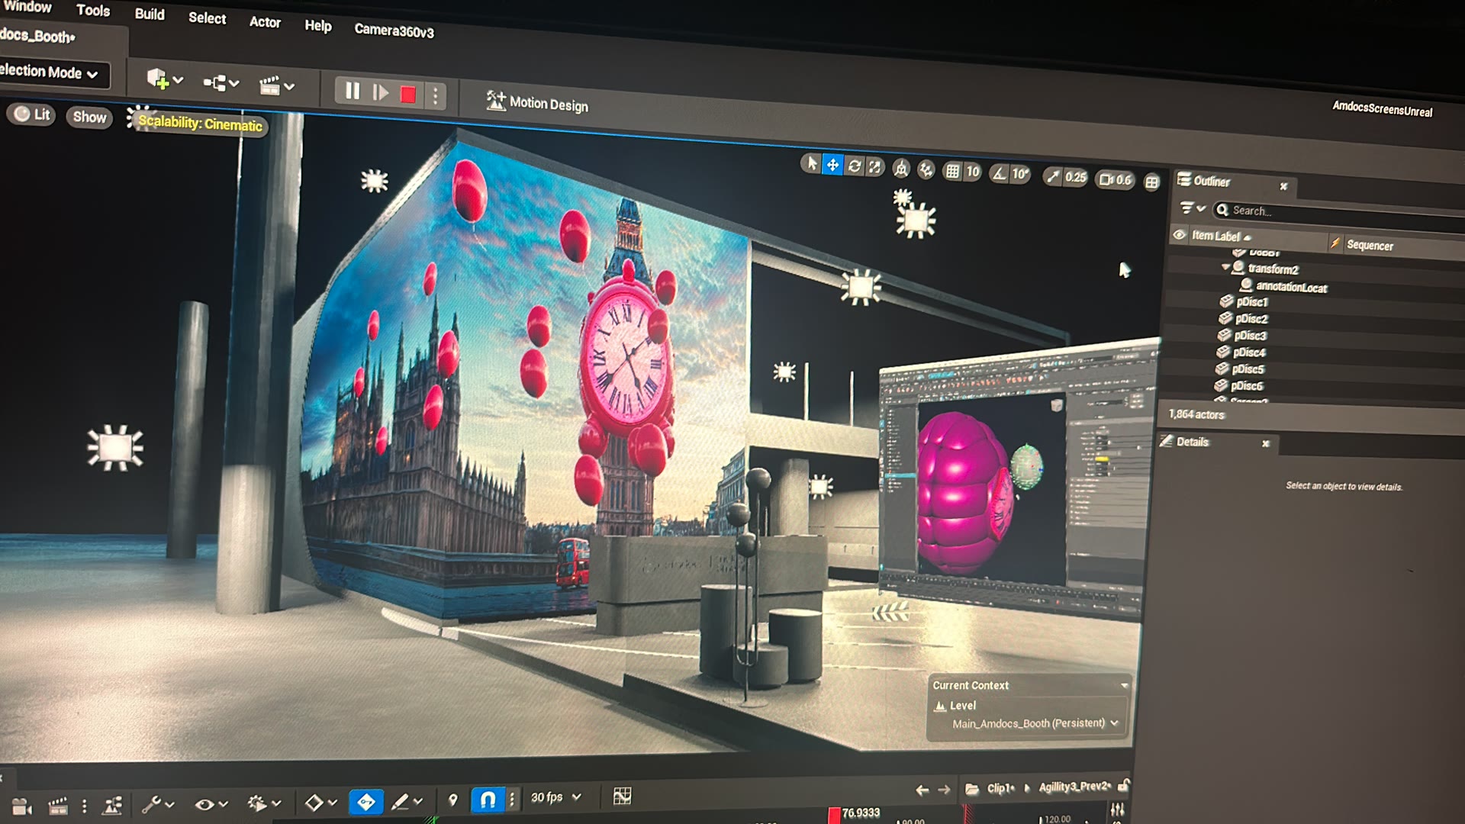Select the viewport Select (arrow) mode
The height and width of the screenshot is (824, 1465).
click(812, 163)
